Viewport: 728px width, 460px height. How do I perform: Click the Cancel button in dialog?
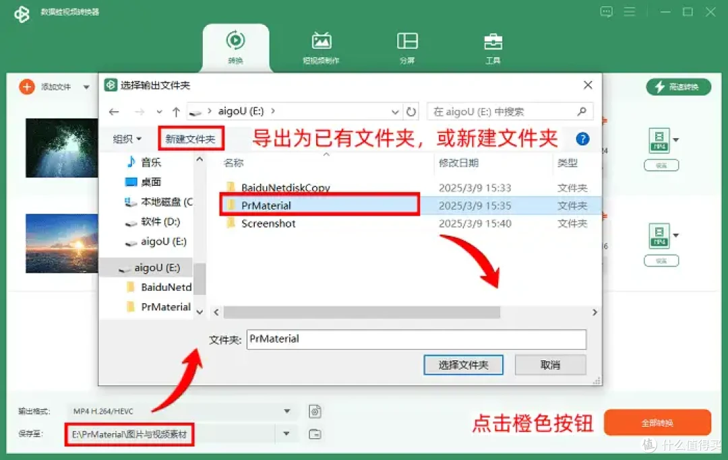(550, 365)
